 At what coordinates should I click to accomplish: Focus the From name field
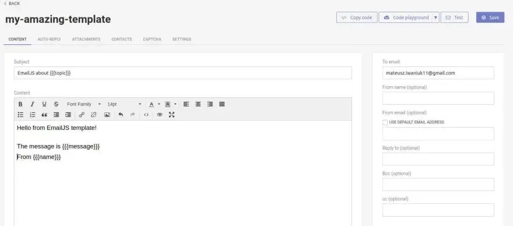(438, 98)
